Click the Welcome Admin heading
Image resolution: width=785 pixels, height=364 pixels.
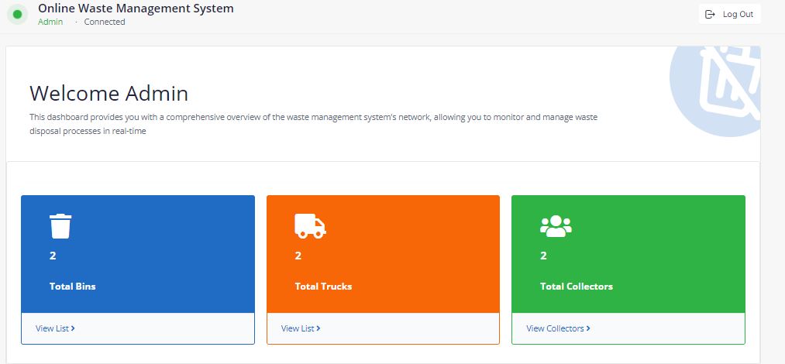pyautogui.click(x=109, y=94)
